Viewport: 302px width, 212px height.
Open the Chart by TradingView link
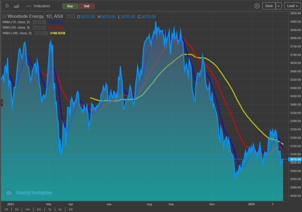34,193
